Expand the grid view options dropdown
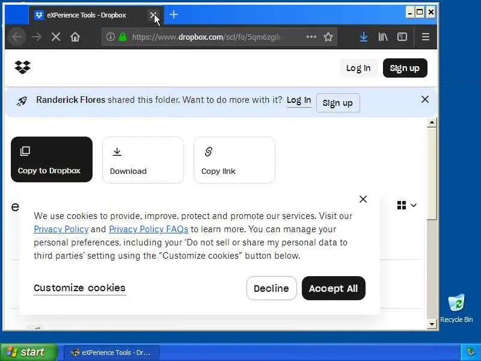The height and width of the screenshot is (361, 481). coord(407,205)
